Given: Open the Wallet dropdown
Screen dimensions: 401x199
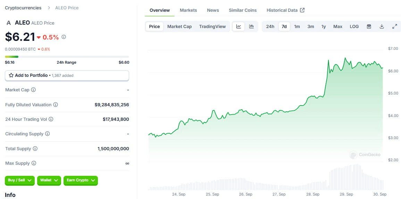Looking at the screenshot, I should click(x=49, y=180).
